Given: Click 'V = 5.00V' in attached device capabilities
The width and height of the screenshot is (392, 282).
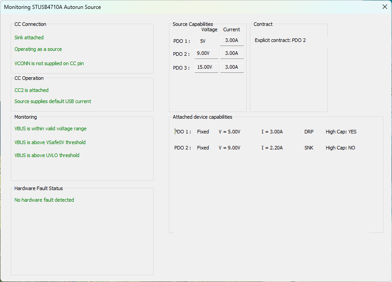Looking at the screenshot, I should [x=229, y=132].
